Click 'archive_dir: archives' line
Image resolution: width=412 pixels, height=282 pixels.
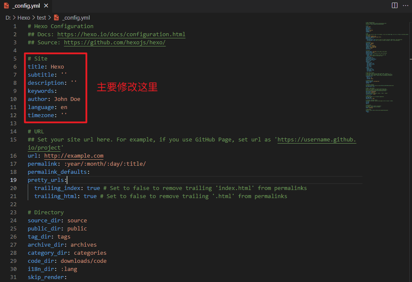pos(62,245)
